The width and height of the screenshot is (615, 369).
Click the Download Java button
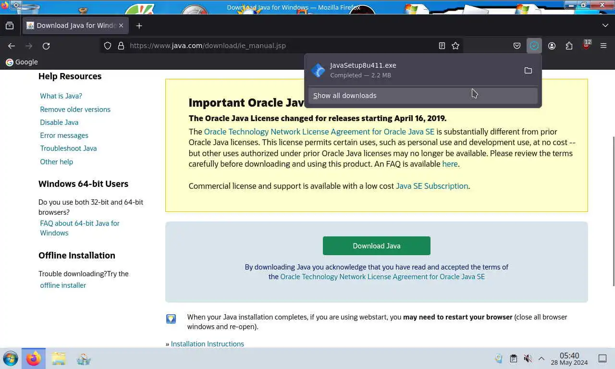click(377, 246)
